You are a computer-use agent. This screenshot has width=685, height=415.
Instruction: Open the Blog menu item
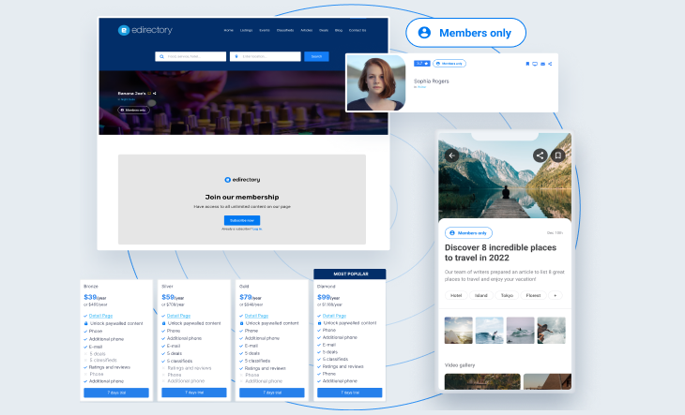[x=339, y=31]
